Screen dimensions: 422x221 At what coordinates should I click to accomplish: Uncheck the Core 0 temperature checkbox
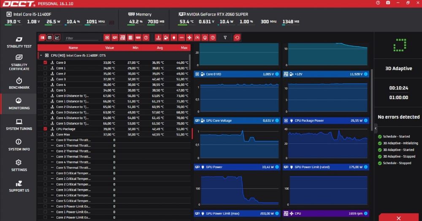point(45,63)
